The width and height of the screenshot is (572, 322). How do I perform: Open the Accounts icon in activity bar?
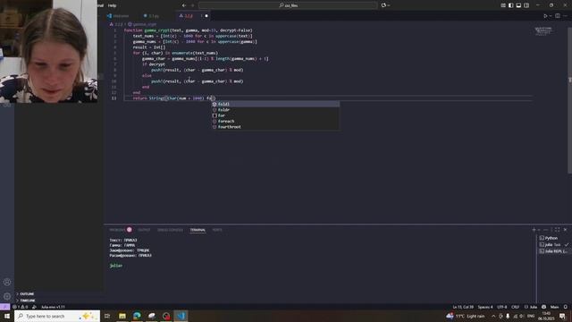(7, 283)
